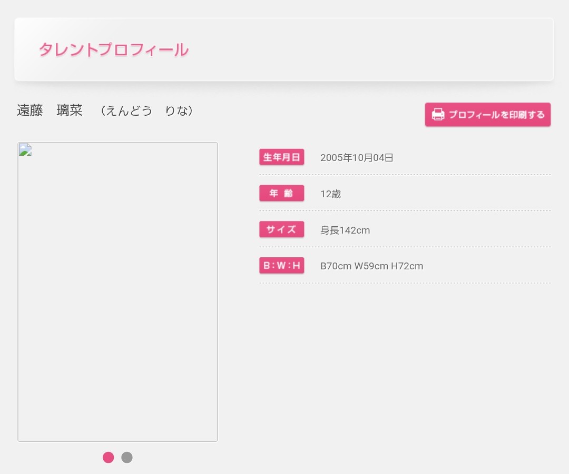The height and width of the screenshot is (474, 569).
Task: Click the dotted divider below the B:W:H row
Action: click(x=405, y=283)
